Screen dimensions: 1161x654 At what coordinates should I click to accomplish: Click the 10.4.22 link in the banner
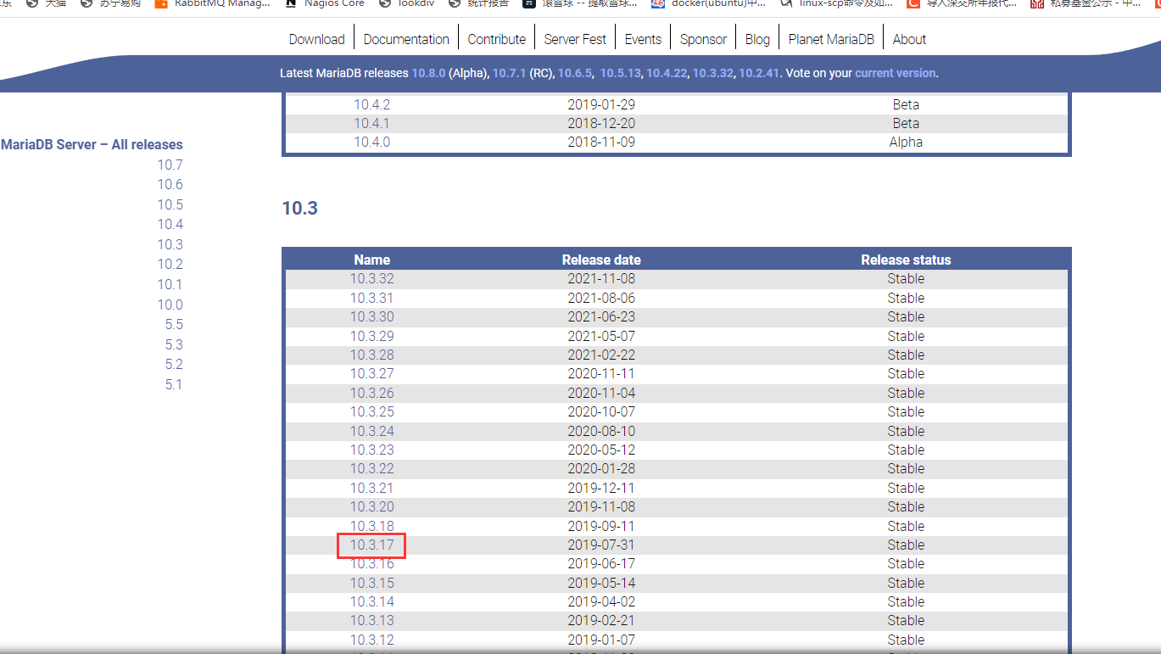[667, 73]
